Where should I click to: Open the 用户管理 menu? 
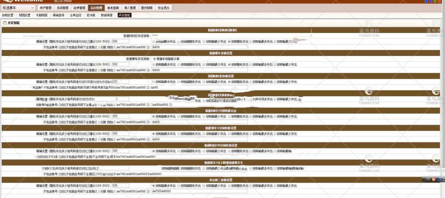45,8
